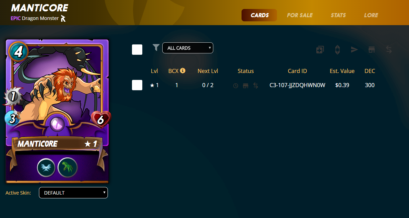Click the green Reach ability icon on card
This screenshot has height=218, width=409.
(68, 168)
